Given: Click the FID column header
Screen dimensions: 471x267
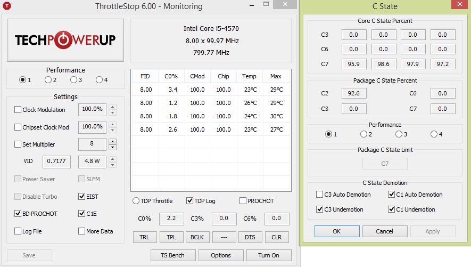Looking at the screenshot, I should click(x=145, y=76).
